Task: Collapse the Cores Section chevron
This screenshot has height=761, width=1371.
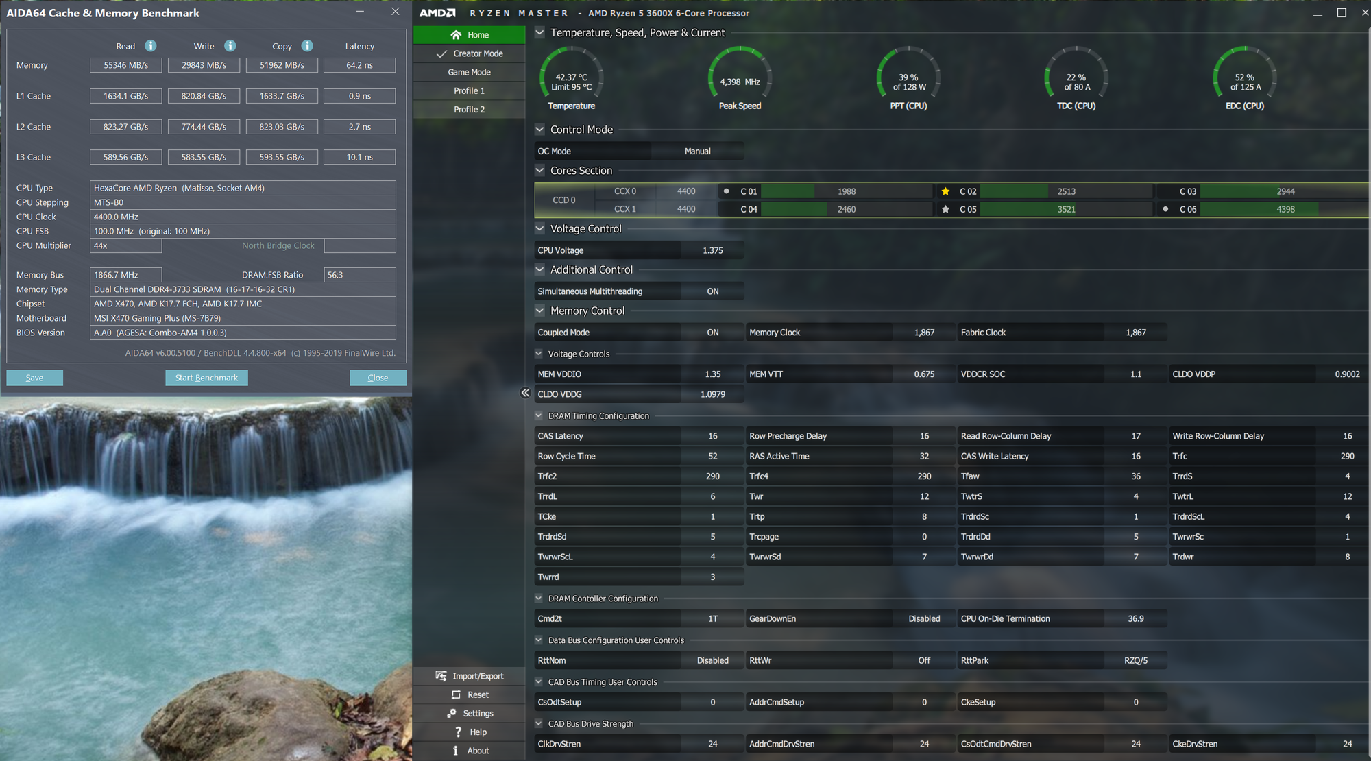Action: (539, 171)
